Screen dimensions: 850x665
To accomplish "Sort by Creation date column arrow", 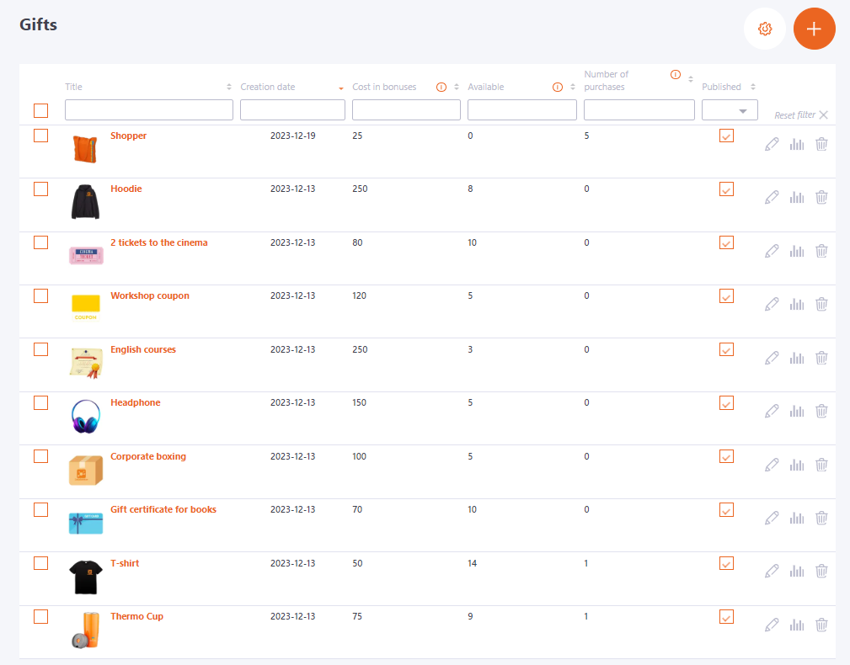I will pyautogui.click(x=340, y=88).
